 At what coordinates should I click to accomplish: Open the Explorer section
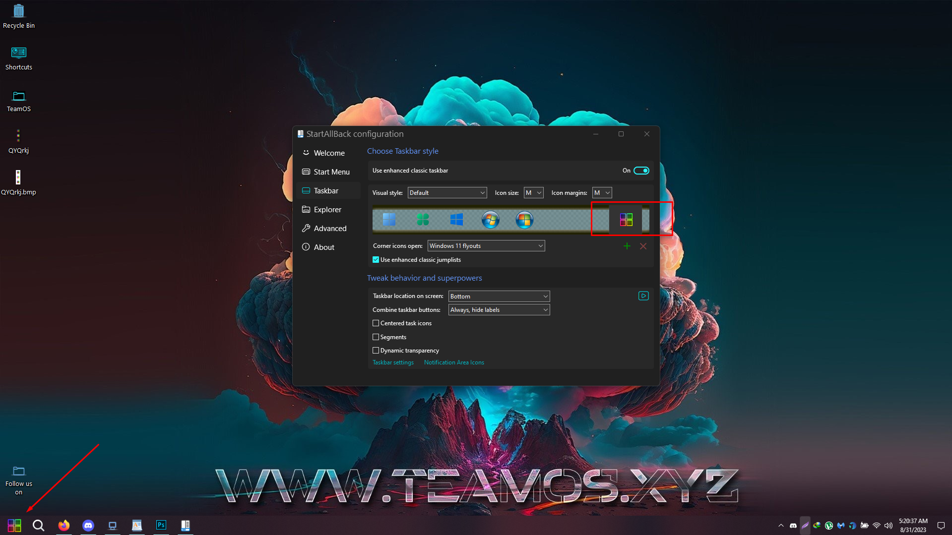(x=328, y=210)
